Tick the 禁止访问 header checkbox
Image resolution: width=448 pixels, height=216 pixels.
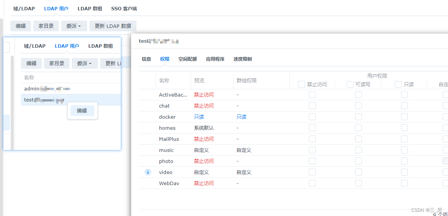302,84
